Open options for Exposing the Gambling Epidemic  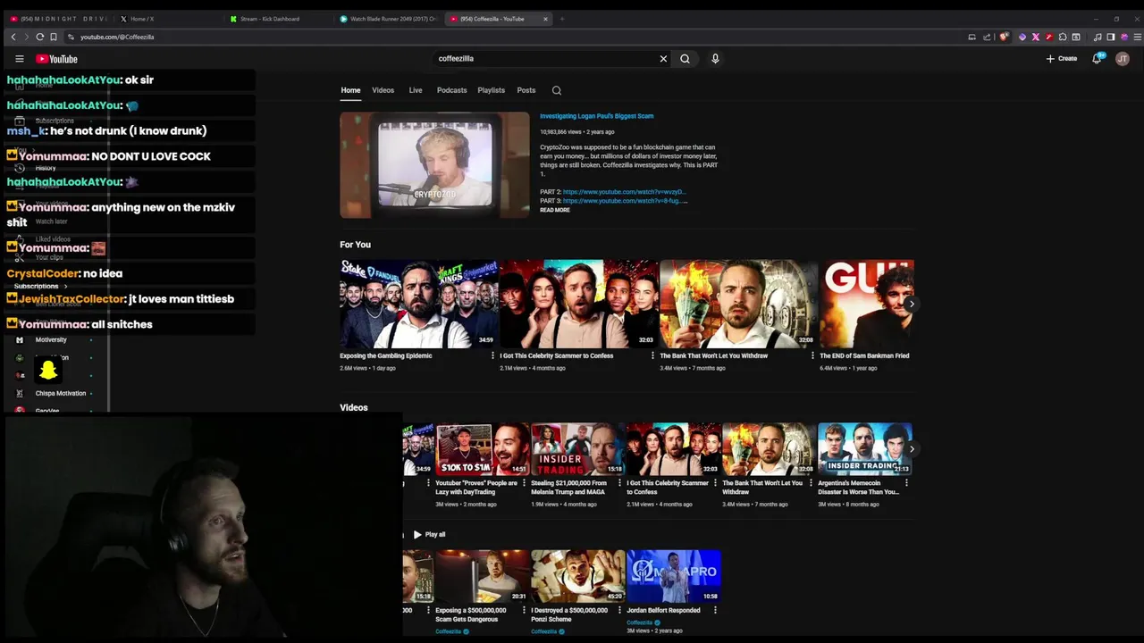pos(492,355)
